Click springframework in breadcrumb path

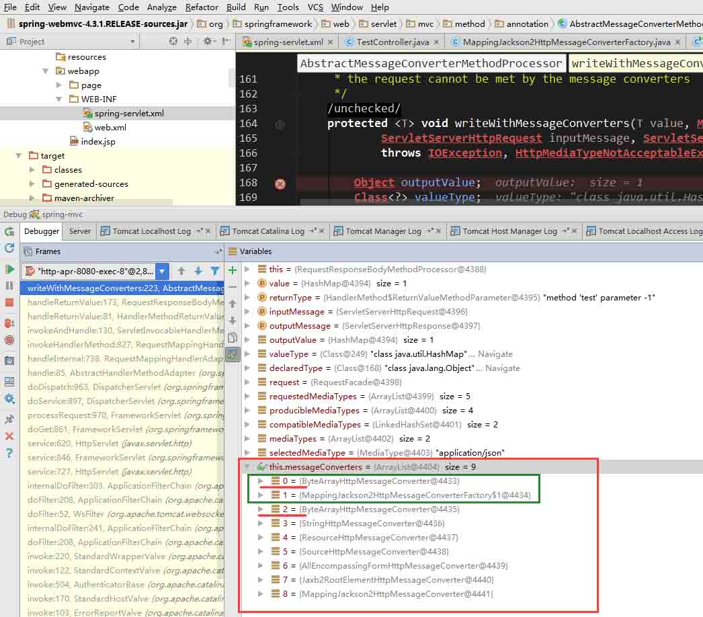click(278, 24)
